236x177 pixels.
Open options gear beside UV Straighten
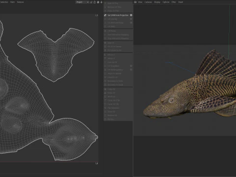[131, 66]
